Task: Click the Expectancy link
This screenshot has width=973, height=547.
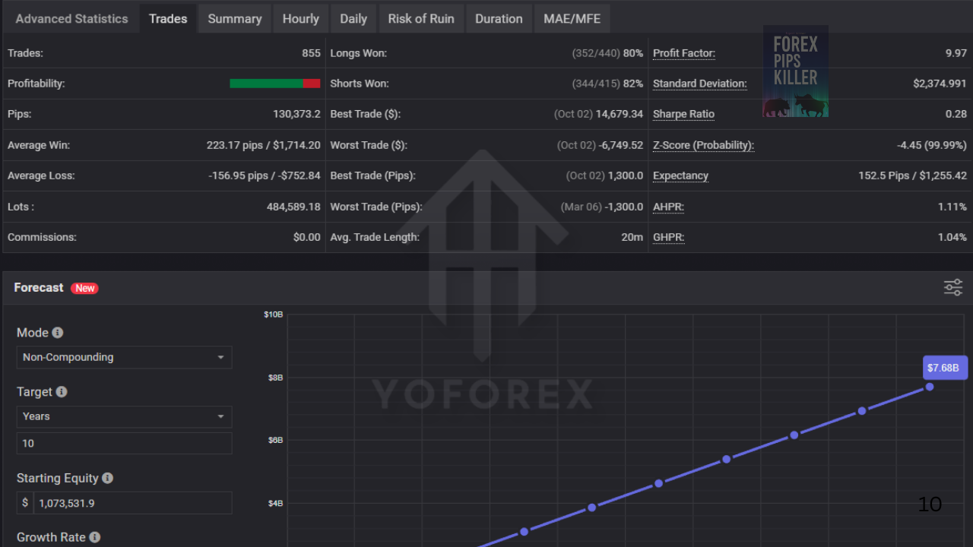Action: pyautogui.click(x=680, y=175)
